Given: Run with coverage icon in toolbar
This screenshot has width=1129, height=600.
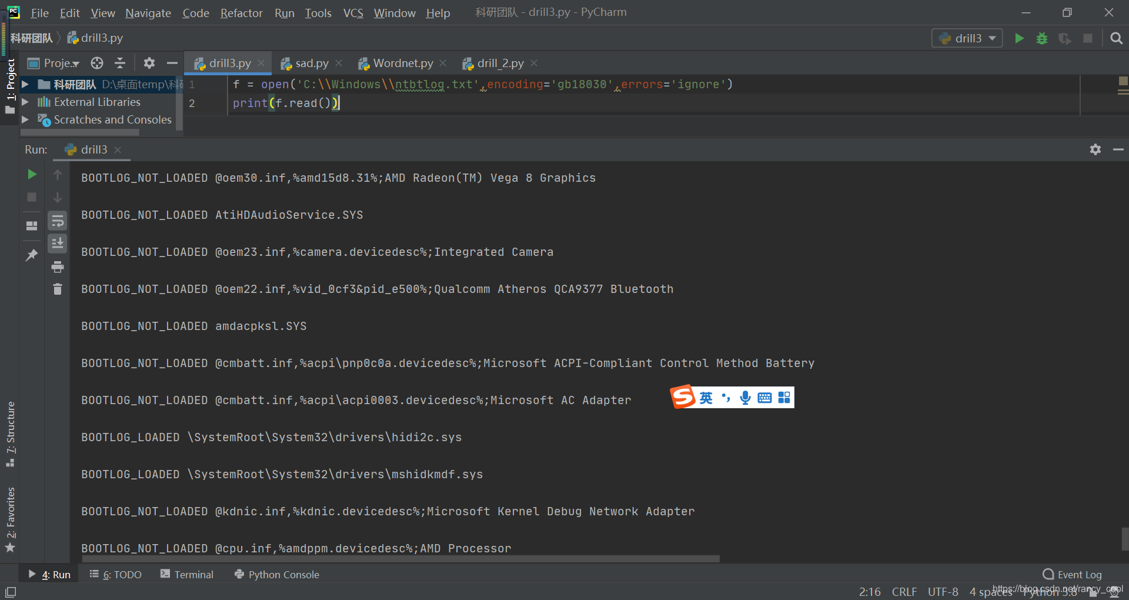Looking at the screenshot, I should point(1065,38).
